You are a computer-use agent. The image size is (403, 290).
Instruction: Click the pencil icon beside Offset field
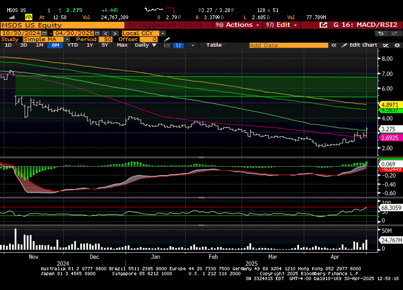pos(167,39)
